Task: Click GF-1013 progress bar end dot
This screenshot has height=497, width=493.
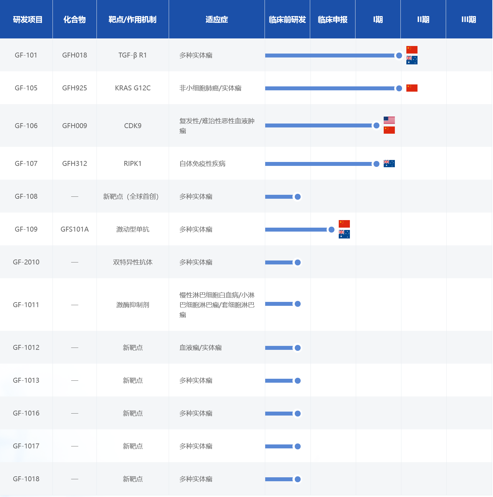Action: click(x=297, y=381)
